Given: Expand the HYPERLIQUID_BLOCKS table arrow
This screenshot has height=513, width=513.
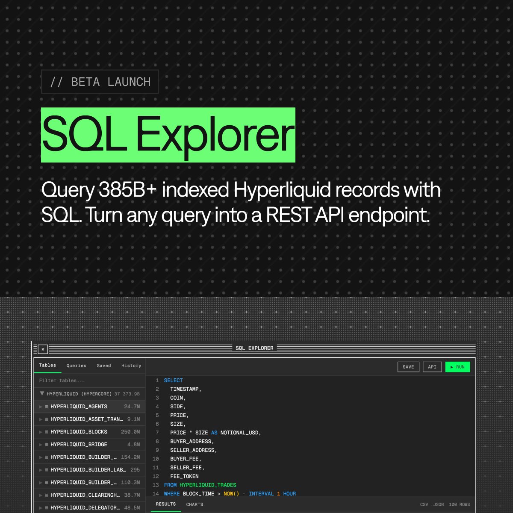Looking at the screenshot, I should (x=41, y=432).
